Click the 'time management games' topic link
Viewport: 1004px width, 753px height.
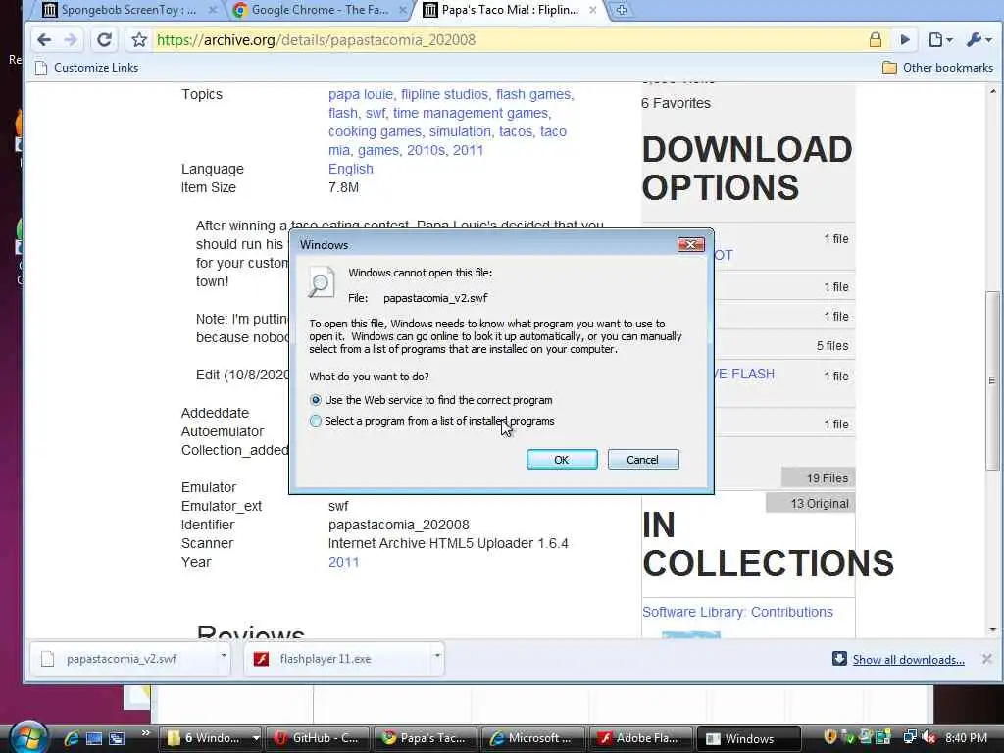click(471, 113)
